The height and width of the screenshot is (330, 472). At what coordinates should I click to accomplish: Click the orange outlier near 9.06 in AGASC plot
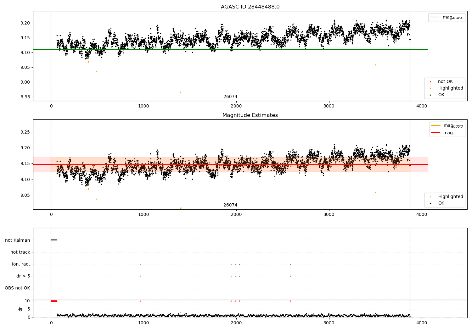pyautogui.click(x=375, y=65)
